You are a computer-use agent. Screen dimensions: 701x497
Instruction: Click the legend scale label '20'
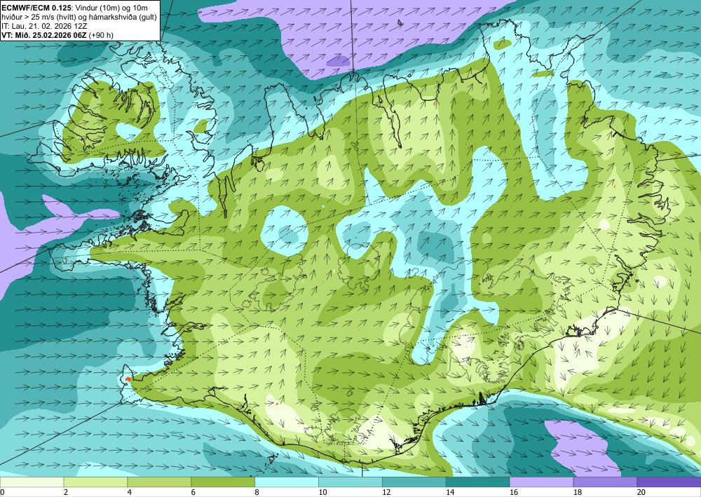pyautogui.click(x=641, y=493)
